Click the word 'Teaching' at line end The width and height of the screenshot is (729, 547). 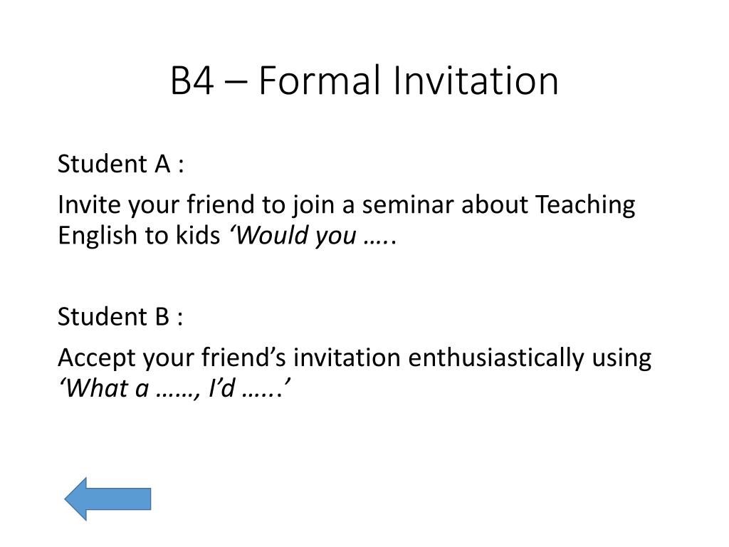pyautogui.click(x=585, y=206)
